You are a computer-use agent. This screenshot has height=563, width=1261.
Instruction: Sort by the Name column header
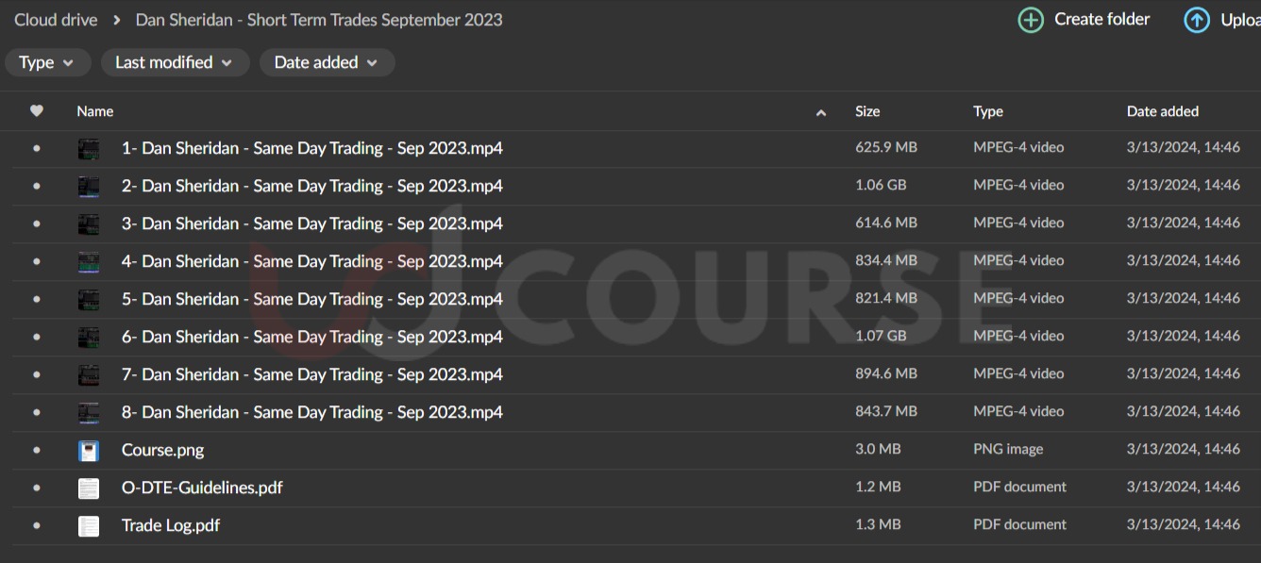pyautogui.click(x=95, y=111)
